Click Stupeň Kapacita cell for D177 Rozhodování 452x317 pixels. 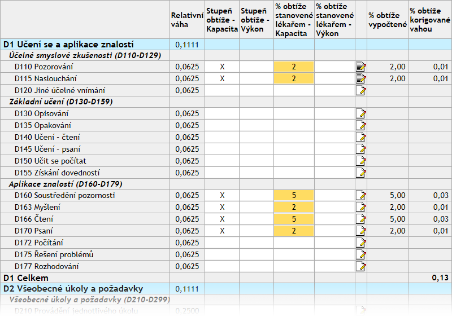(222, 266)
